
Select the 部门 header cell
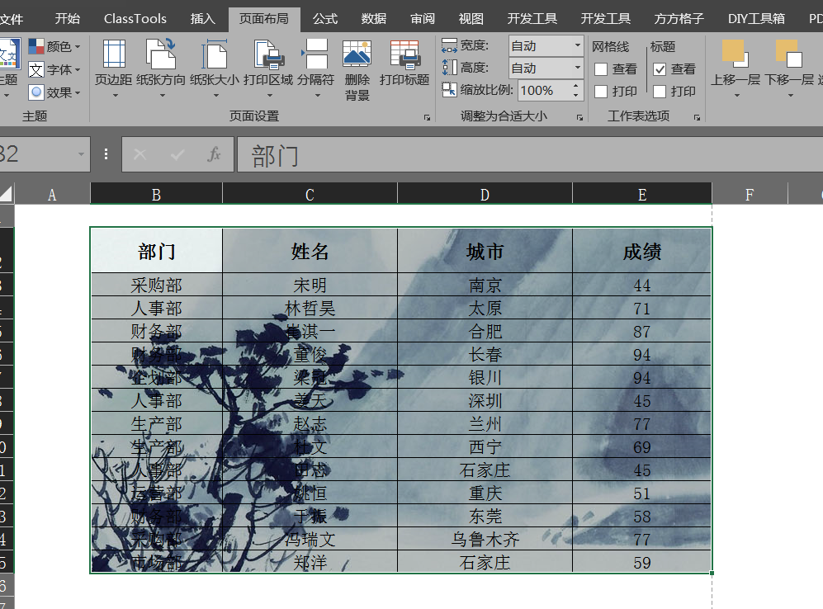156,251
